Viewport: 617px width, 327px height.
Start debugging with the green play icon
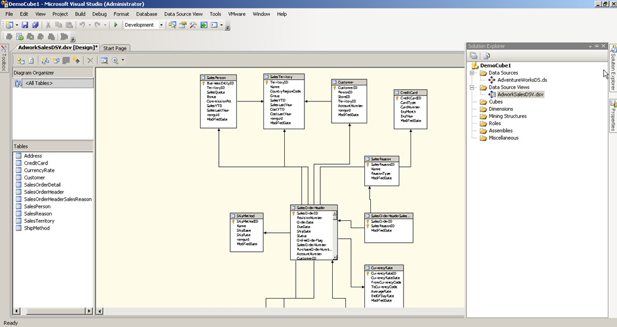(x=116, y=25)
